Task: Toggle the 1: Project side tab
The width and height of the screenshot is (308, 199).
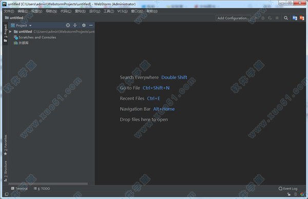Action: coord(5,33)
